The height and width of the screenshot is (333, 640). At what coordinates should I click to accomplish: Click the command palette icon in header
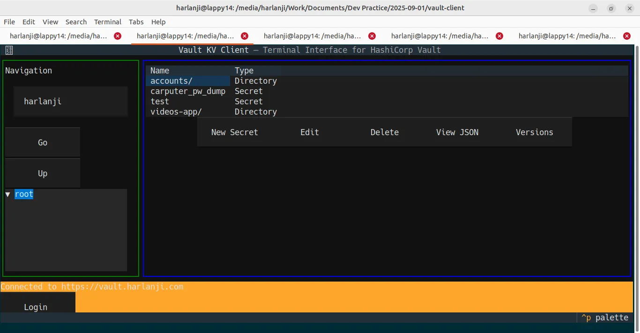click(9, 50)
